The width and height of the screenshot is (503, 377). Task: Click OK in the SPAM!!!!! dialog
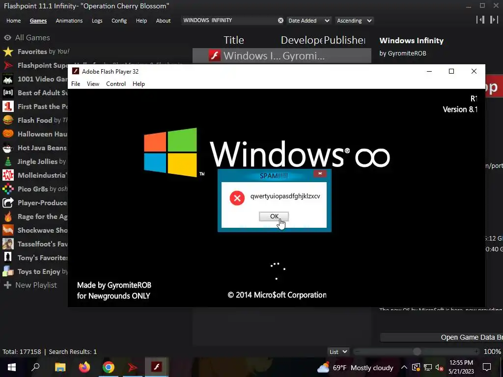[x=274, y=216]
